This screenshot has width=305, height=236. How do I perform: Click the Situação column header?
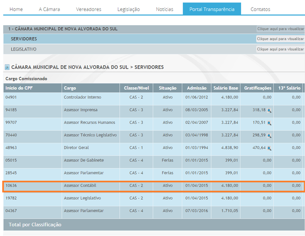[x=167, y=88]
